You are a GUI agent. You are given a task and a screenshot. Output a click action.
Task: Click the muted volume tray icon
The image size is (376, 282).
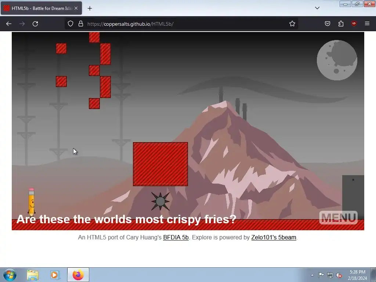point(339,275)
